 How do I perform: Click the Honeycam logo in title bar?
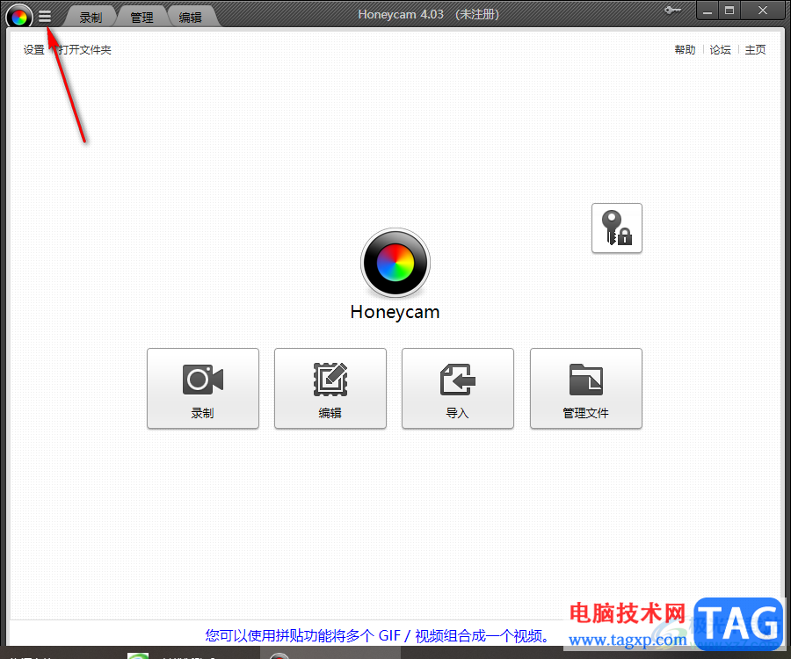click(19, 17)
